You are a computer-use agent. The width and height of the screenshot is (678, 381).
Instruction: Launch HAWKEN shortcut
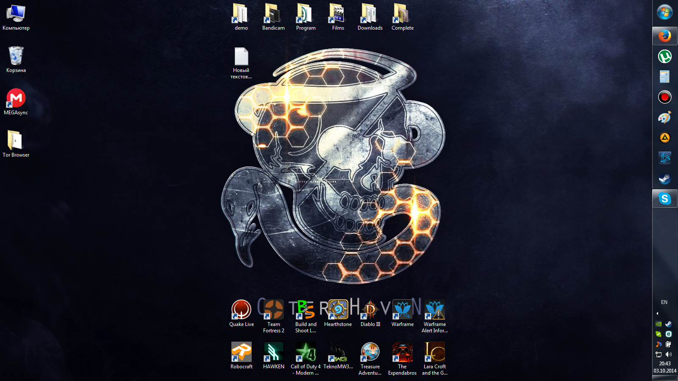273,356
